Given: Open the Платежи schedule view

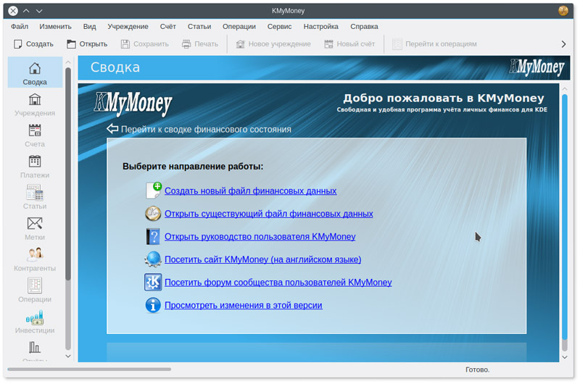Looking at the screenshot, I should click(35, 167).
